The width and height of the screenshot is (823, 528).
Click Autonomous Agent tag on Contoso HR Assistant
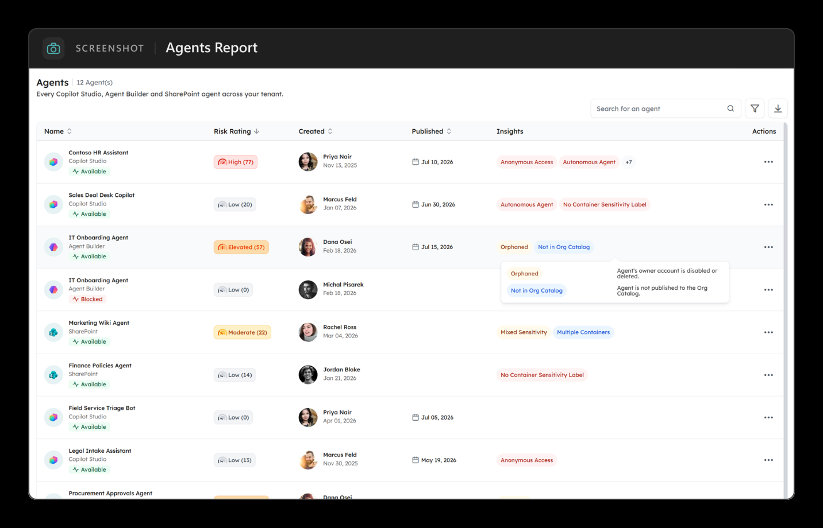tap(589, 162)
